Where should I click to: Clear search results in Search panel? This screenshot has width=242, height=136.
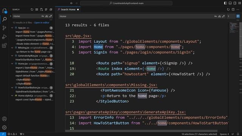(x=37, y=9)
